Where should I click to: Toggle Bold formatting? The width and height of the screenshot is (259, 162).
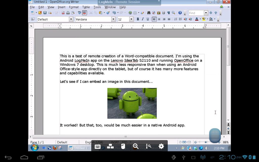click(138, 19)
